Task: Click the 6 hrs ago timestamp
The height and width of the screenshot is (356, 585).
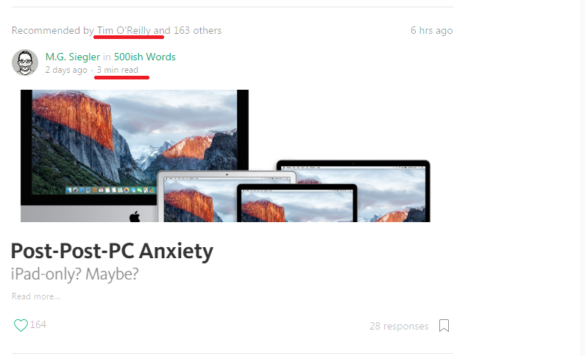Action: 432,30
